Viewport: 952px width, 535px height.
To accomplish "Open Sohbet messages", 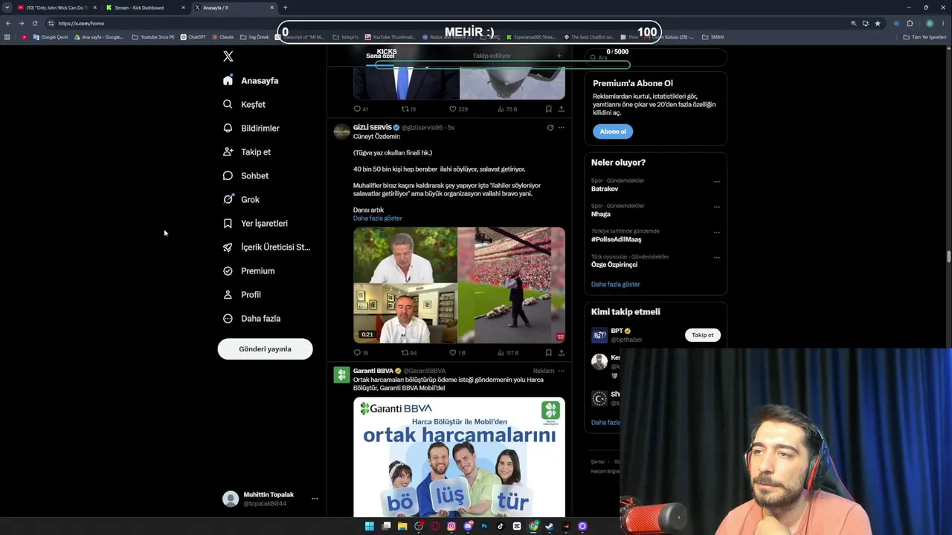I will coord(245,175).
